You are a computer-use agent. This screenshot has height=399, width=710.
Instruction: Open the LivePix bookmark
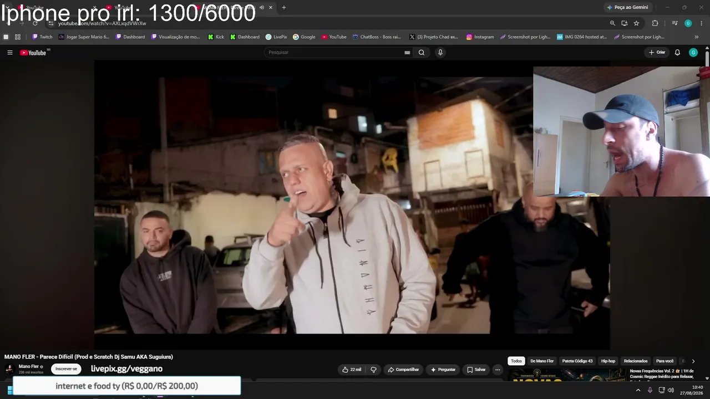(276, 37)
